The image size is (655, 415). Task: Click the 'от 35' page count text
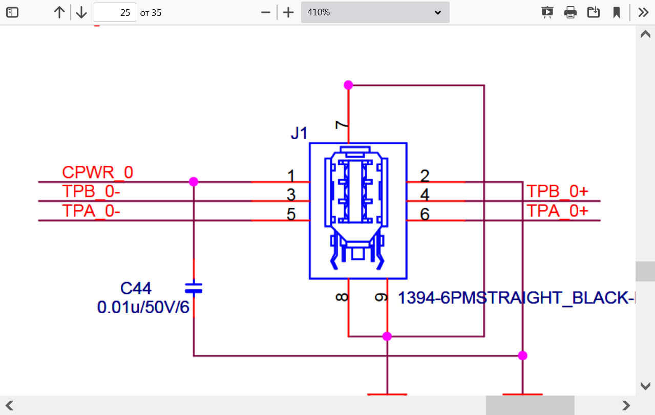tap(151, 13)
